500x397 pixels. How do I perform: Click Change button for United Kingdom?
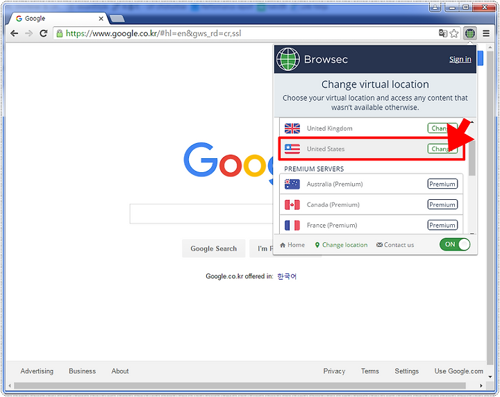(x=442, y=128)
